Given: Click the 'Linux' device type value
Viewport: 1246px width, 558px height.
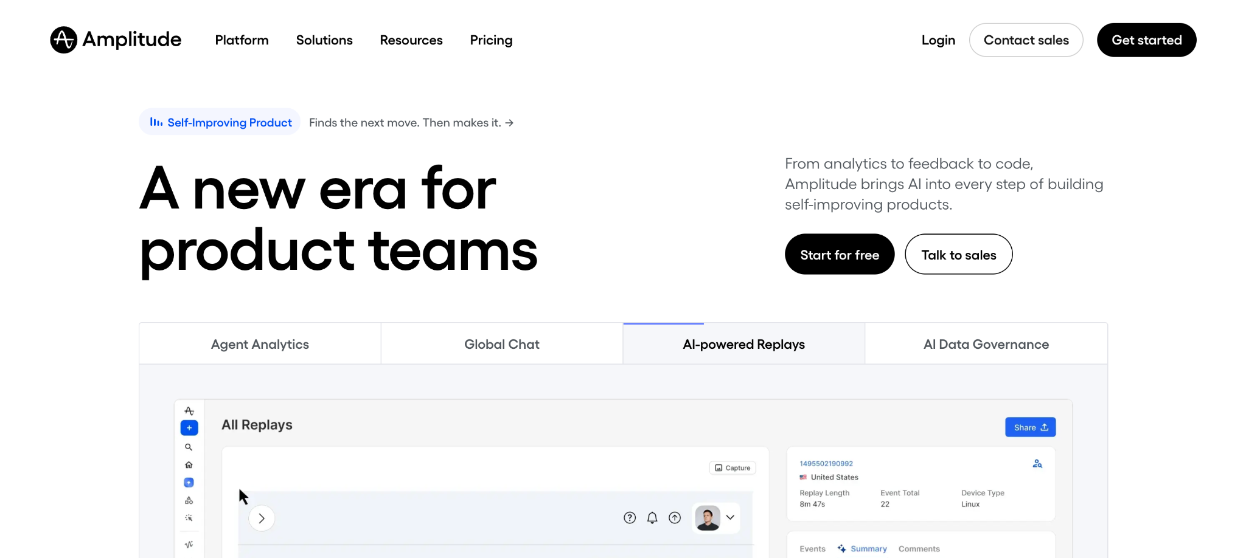Looking at the screenshot, I should pos(970,505).
